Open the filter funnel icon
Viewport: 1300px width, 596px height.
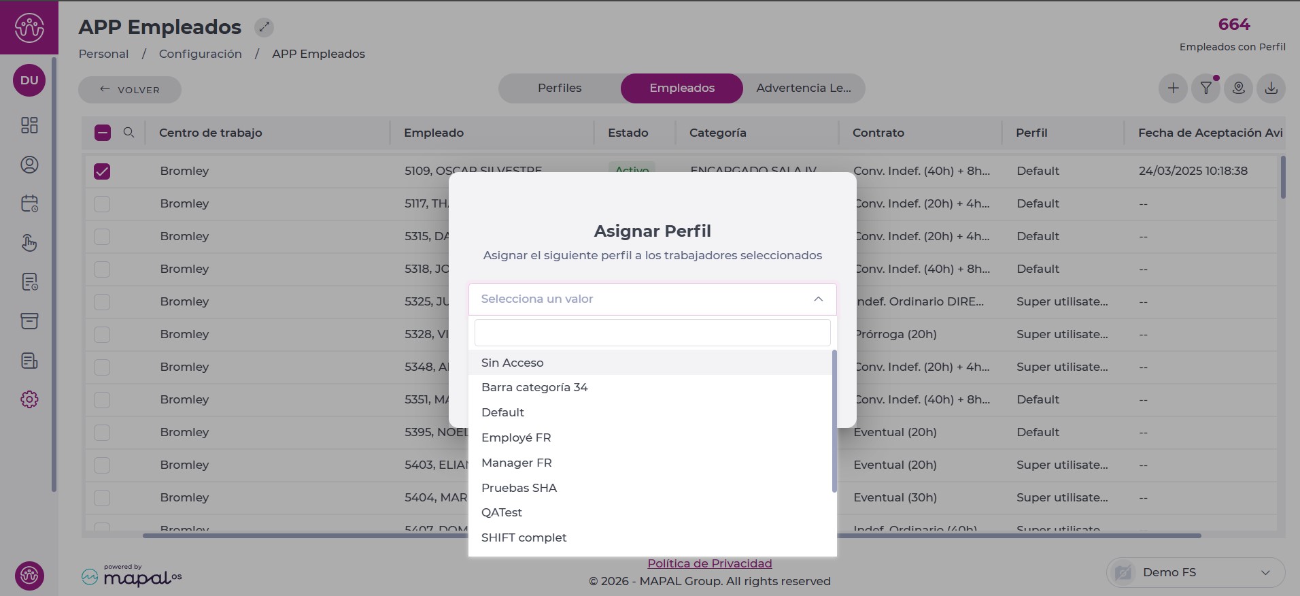tap(1205, 88)
